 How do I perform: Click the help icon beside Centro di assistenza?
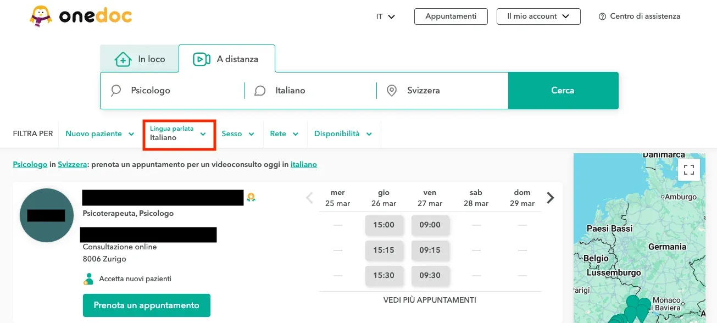point(602,16)
